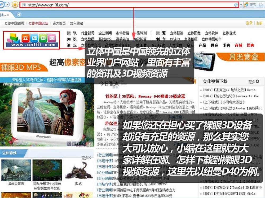Click the 立体中国 www.cnliti.com logo
The width and height of the screenshot is (265, 198).
(x=32, y=40)
